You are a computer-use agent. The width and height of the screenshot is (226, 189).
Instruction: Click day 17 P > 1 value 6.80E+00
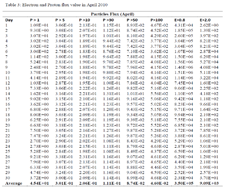click(39, 110)
